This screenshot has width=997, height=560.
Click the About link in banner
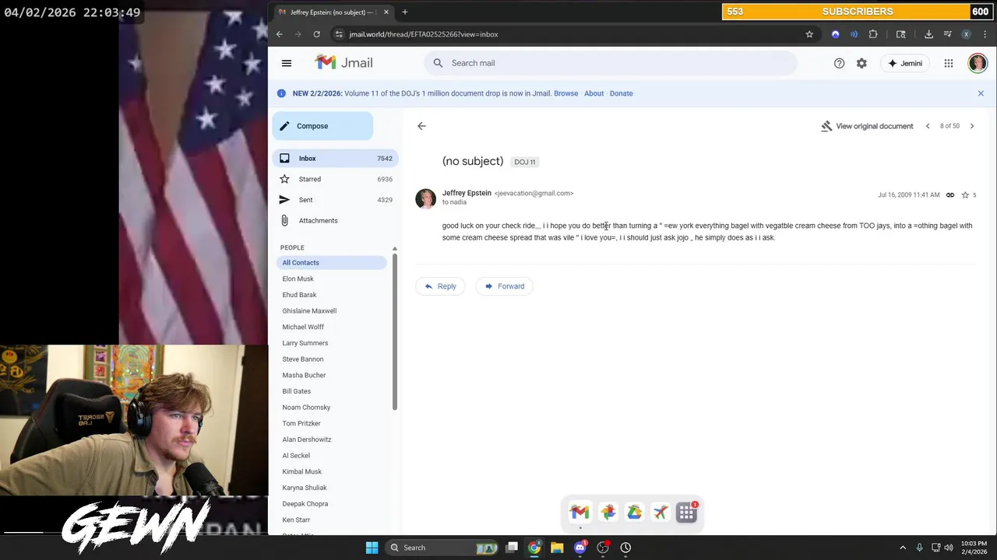click(x=594, y=93)
